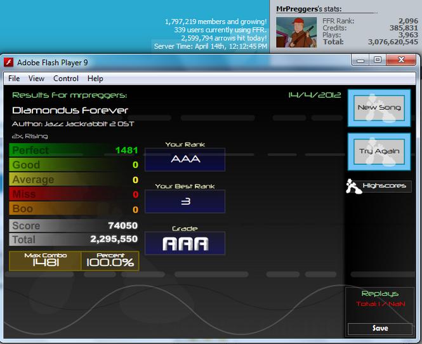
Task: Click the Percent 100.0% panel
Action: point(110,261)
